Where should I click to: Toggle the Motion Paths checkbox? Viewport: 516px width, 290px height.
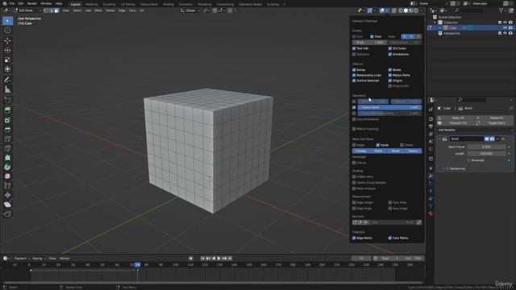(390, 75)
